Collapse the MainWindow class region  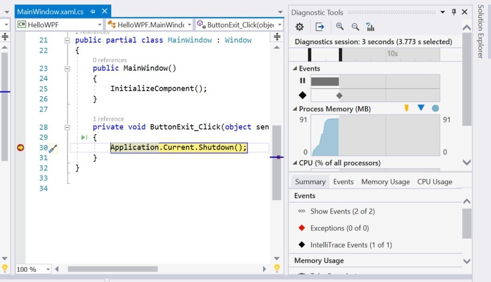(x=67, y=40)
